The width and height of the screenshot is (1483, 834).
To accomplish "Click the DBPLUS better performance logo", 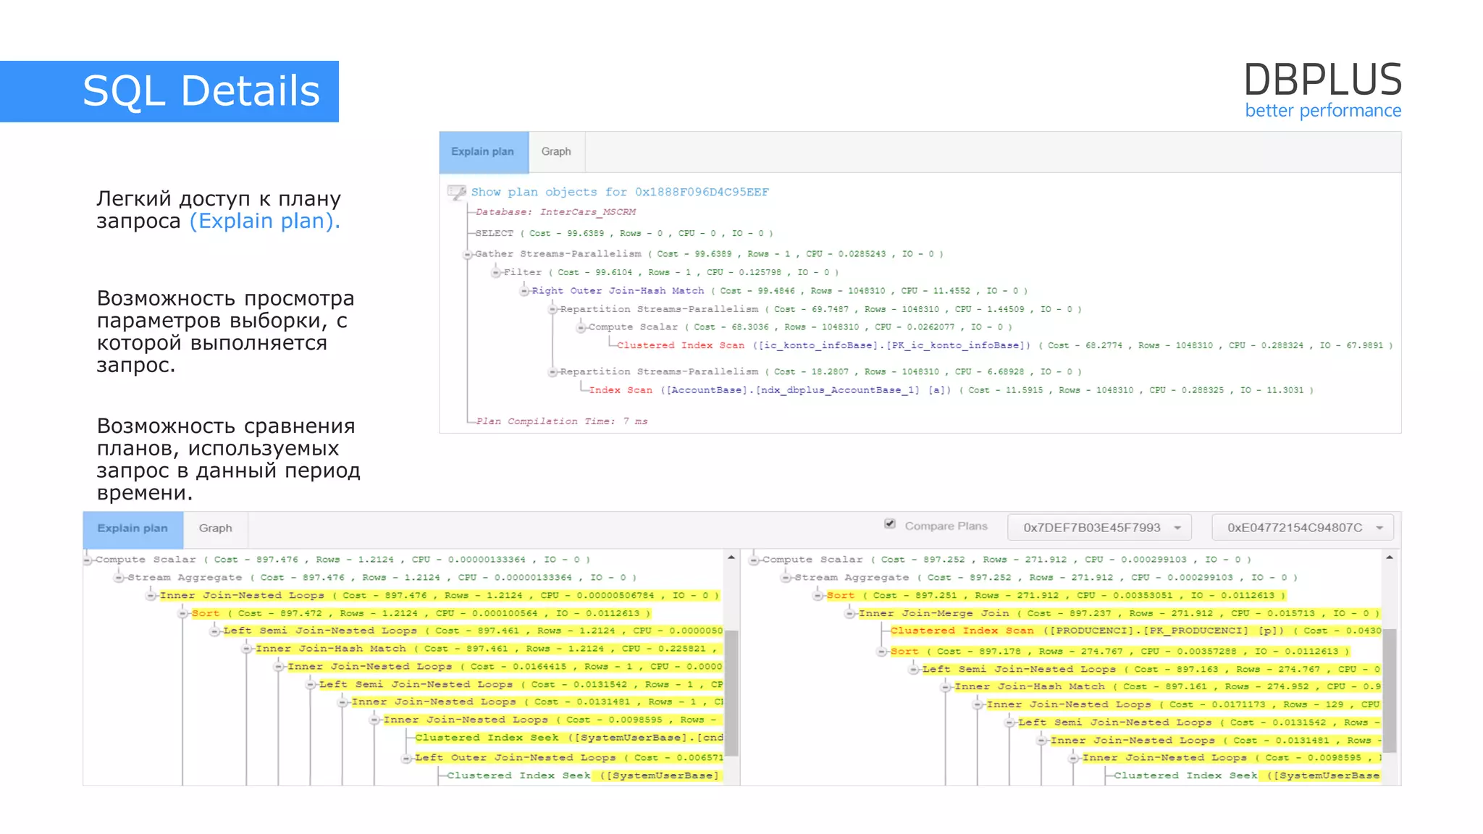I will click(x=1323, y=90).
